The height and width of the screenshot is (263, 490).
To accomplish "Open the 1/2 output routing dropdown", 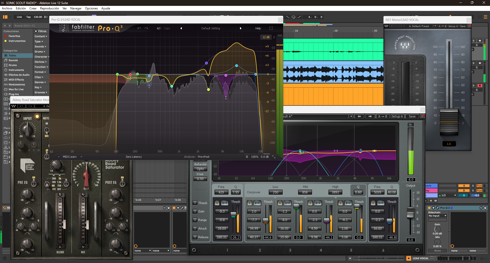I will tap(448, 195).
